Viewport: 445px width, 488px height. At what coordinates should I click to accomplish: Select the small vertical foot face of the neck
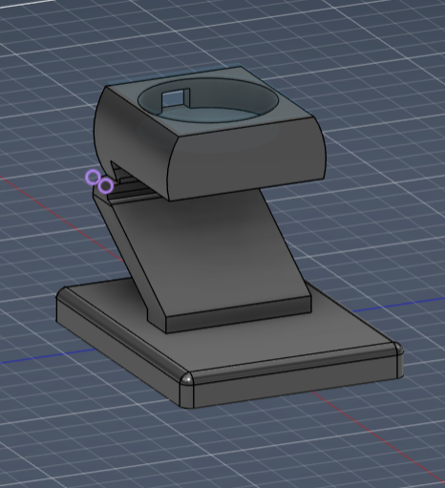click(238, 314)
